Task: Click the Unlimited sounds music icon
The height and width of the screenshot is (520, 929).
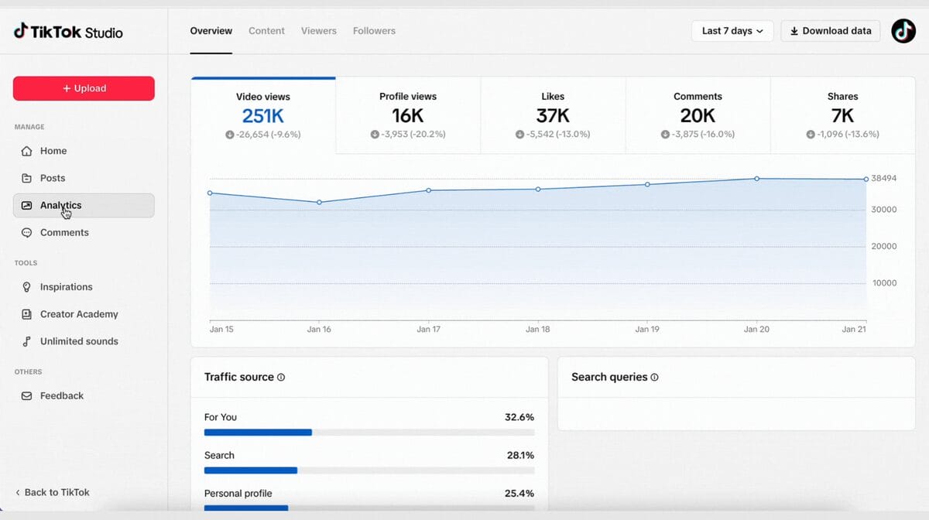Action: pos(26,340)
